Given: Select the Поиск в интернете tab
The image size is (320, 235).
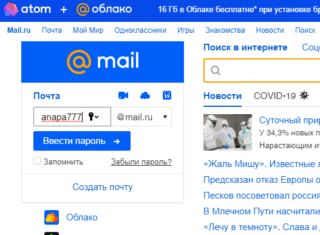Looking at the screenshot, I should (245, 47).
